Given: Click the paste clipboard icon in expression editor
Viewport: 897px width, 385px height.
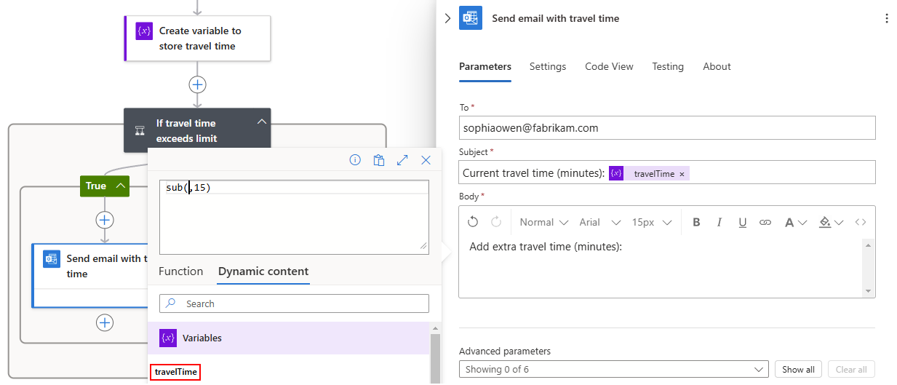Looking at the screenshot, I should (378, 160).
